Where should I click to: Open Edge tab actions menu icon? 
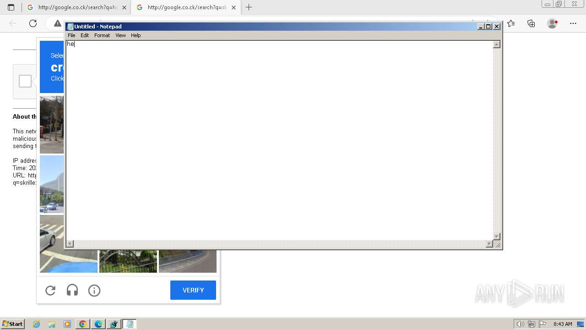point(11,7)
